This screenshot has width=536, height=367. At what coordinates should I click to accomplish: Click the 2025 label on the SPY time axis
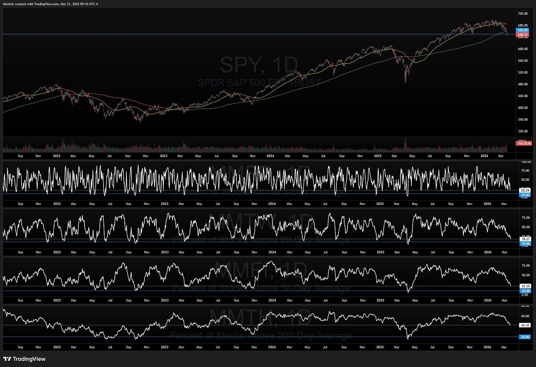pos(378,156)
